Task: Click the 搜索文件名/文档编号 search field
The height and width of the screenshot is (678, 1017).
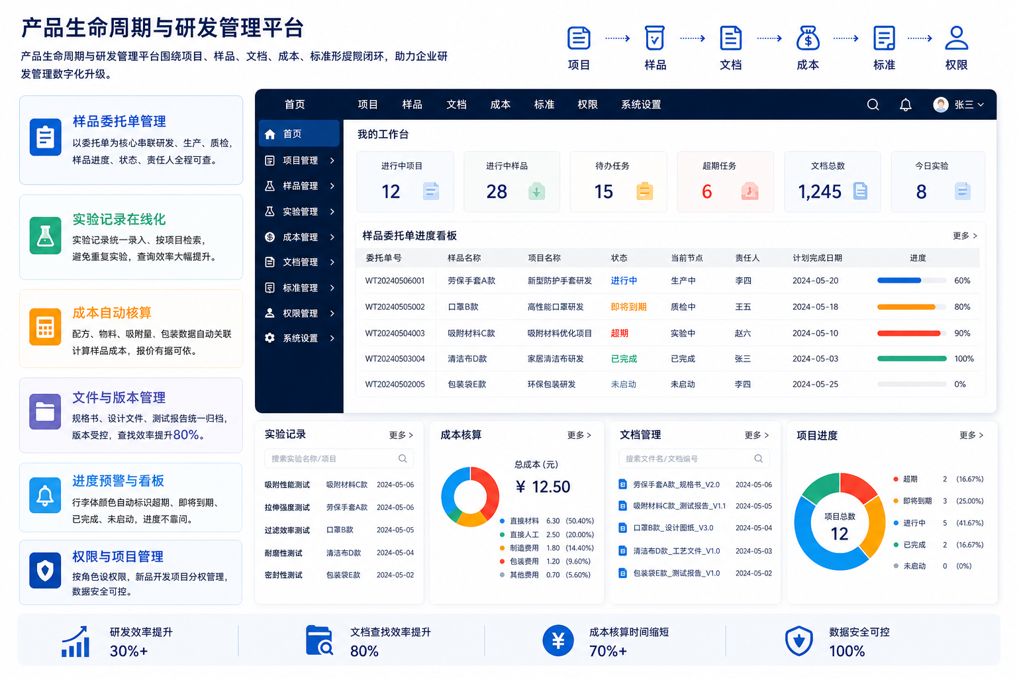Action: pos(694,458)
